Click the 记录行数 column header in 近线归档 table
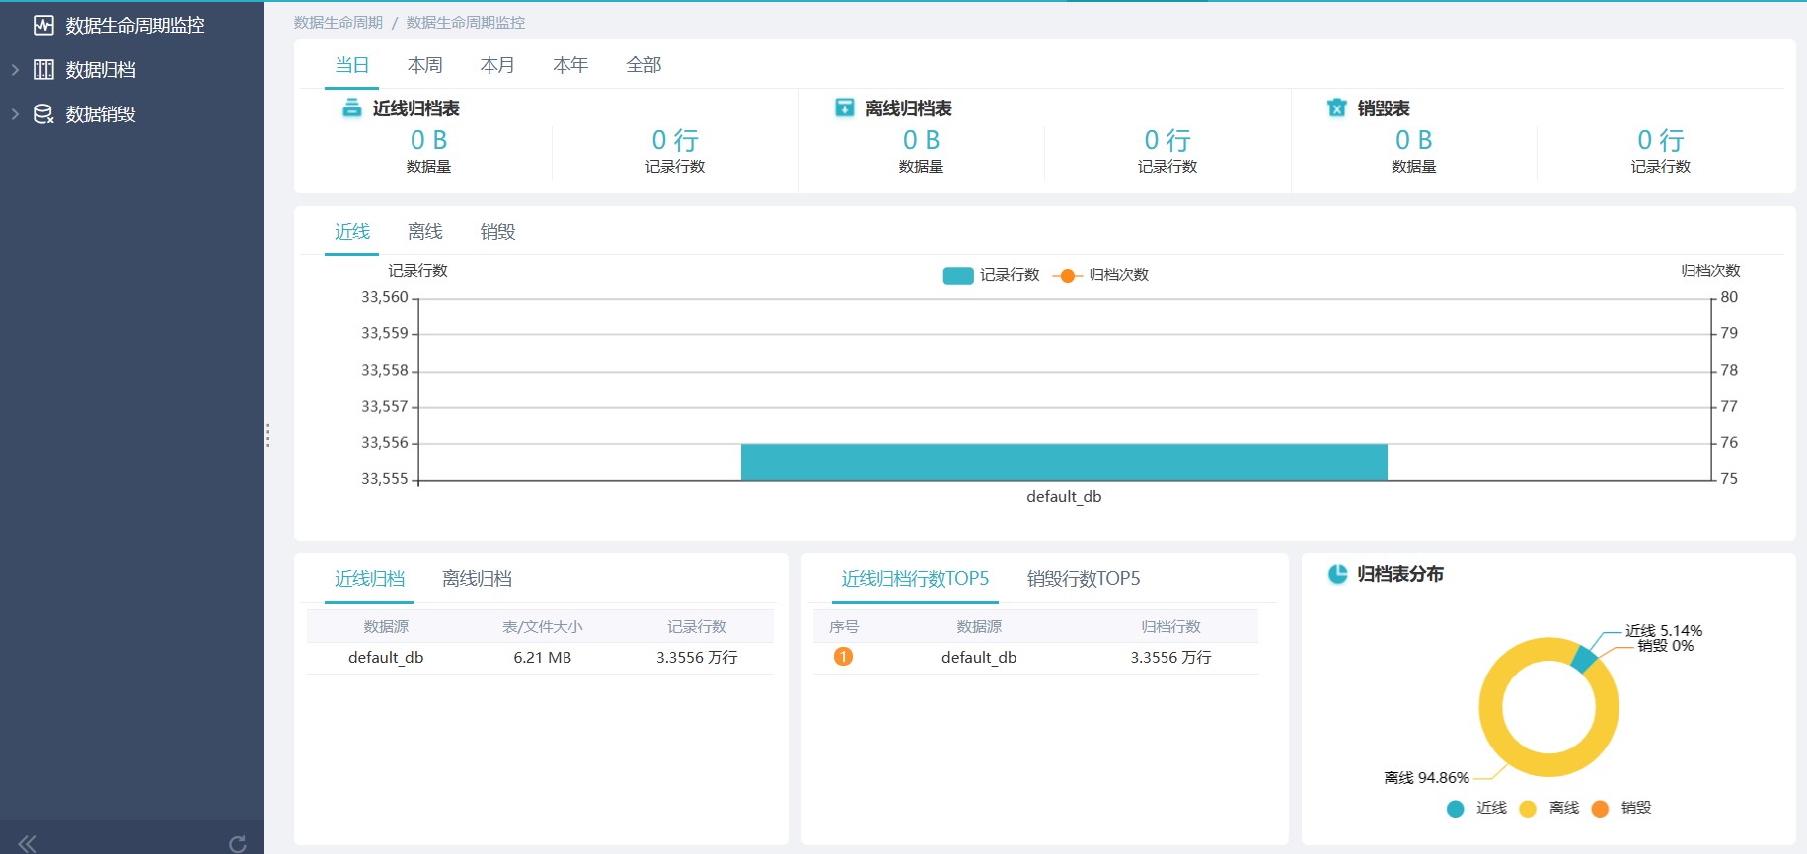 pos(697,627)
